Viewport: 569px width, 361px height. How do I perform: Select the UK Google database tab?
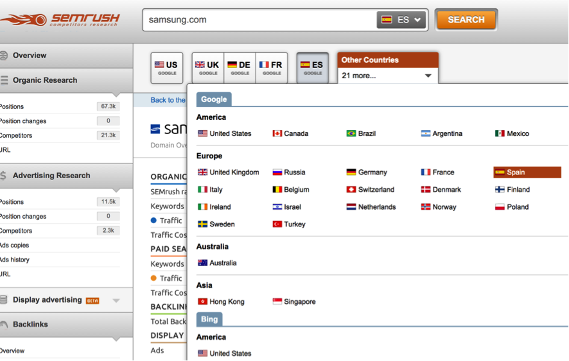coord(208,68)
